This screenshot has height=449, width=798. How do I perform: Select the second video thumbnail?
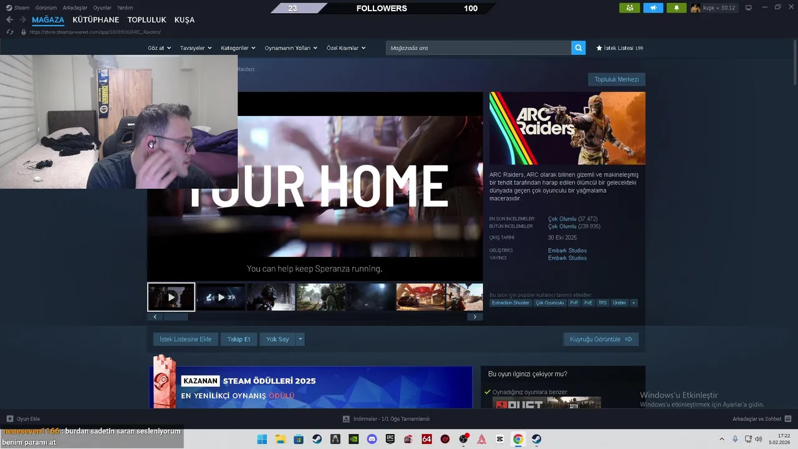221,297
